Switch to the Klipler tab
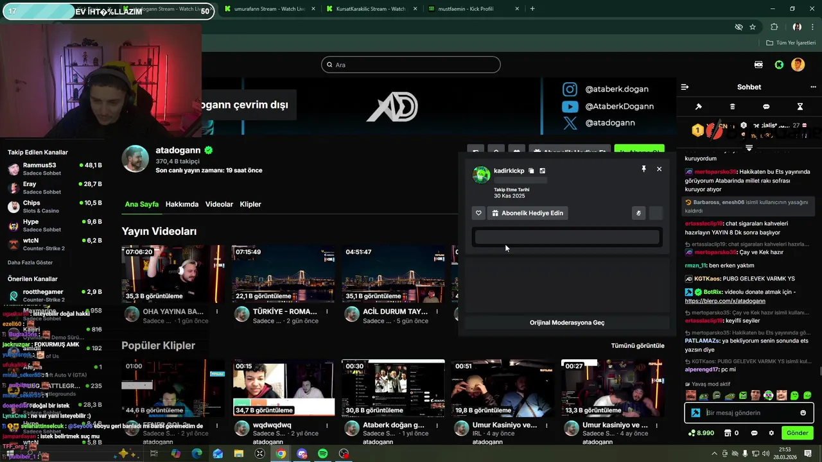Viewport: 822px width, 462px height. (250, 204)
